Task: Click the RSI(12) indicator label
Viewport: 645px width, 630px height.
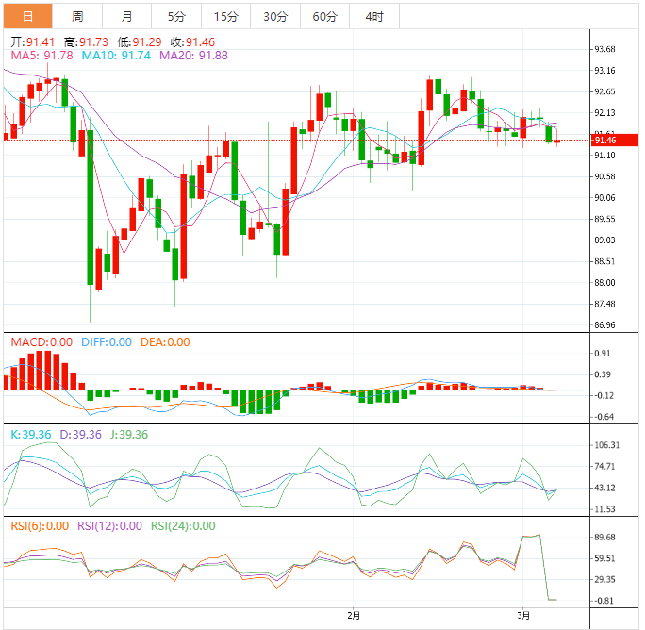Action: click(x=109, y=526)
